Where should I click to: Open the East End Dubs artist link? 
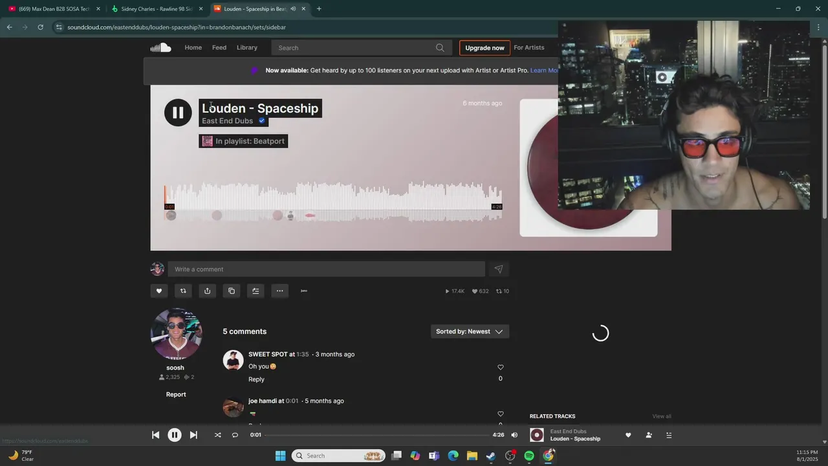coord(227,121)
